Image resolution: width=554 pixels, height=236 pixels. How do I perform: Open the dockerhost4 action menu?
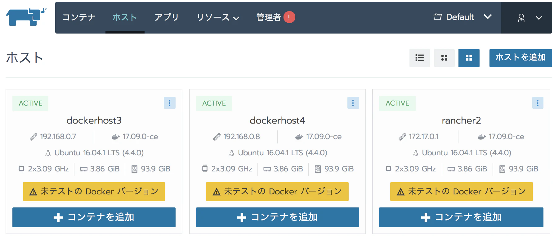pyautogui.click(x=353, y=103)
